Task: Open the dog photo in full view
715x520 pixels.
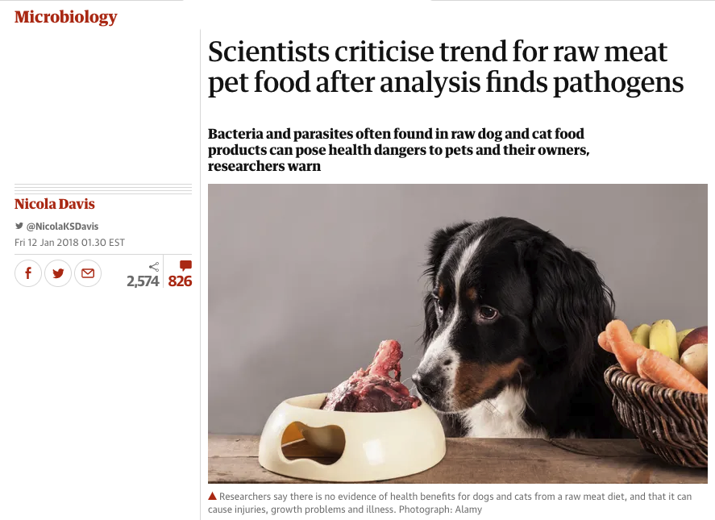Action: [458, 334]
